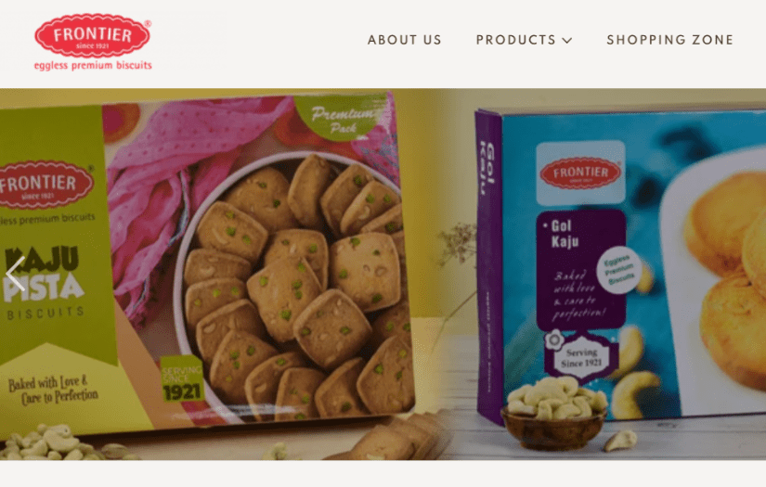This screenshot has width=766, height=487.
Task: Click the white 'Serving Since 1921' label on purple box
Action: [580, 357]
